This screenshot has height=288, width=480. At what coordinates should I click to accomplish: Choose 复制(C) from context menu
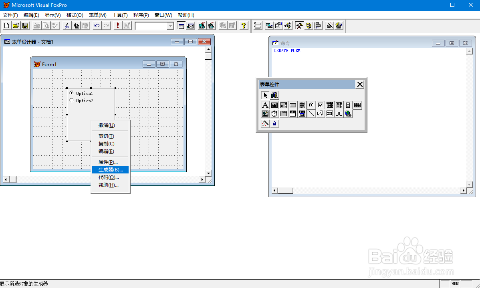point(110,143)
